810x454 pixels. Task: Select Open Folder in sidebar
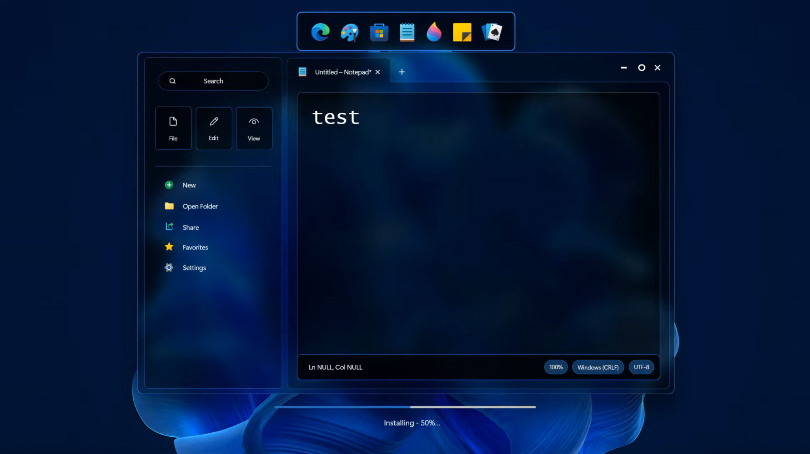pyautogui.click(x=200, y=206)
